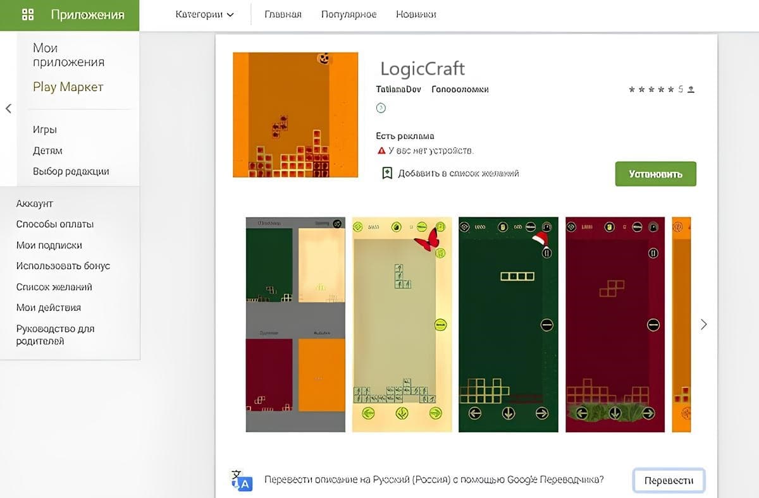Open the four-theme collage screenshot

295,325
